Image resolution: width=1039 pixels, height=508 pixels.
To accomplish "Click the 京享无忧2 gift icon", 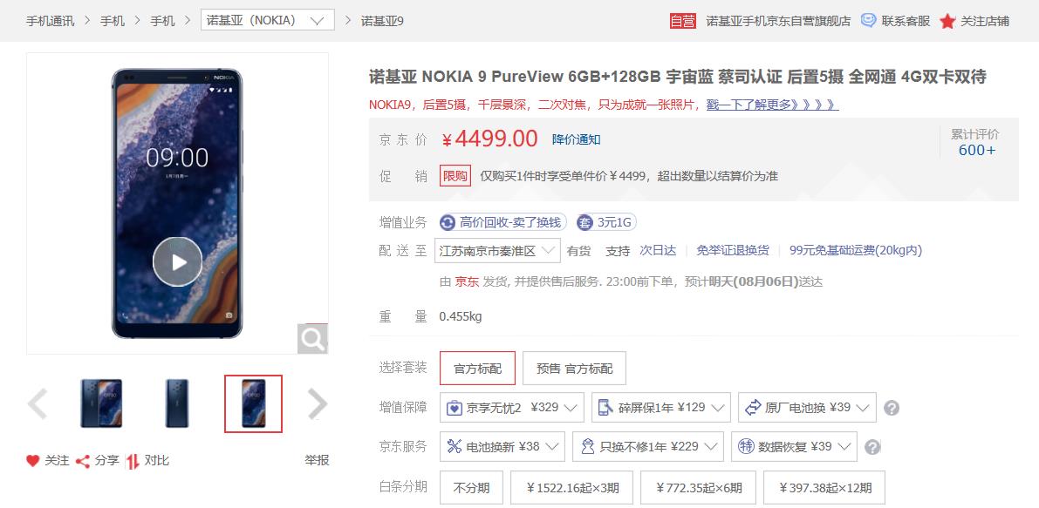I will coord(454,408).
